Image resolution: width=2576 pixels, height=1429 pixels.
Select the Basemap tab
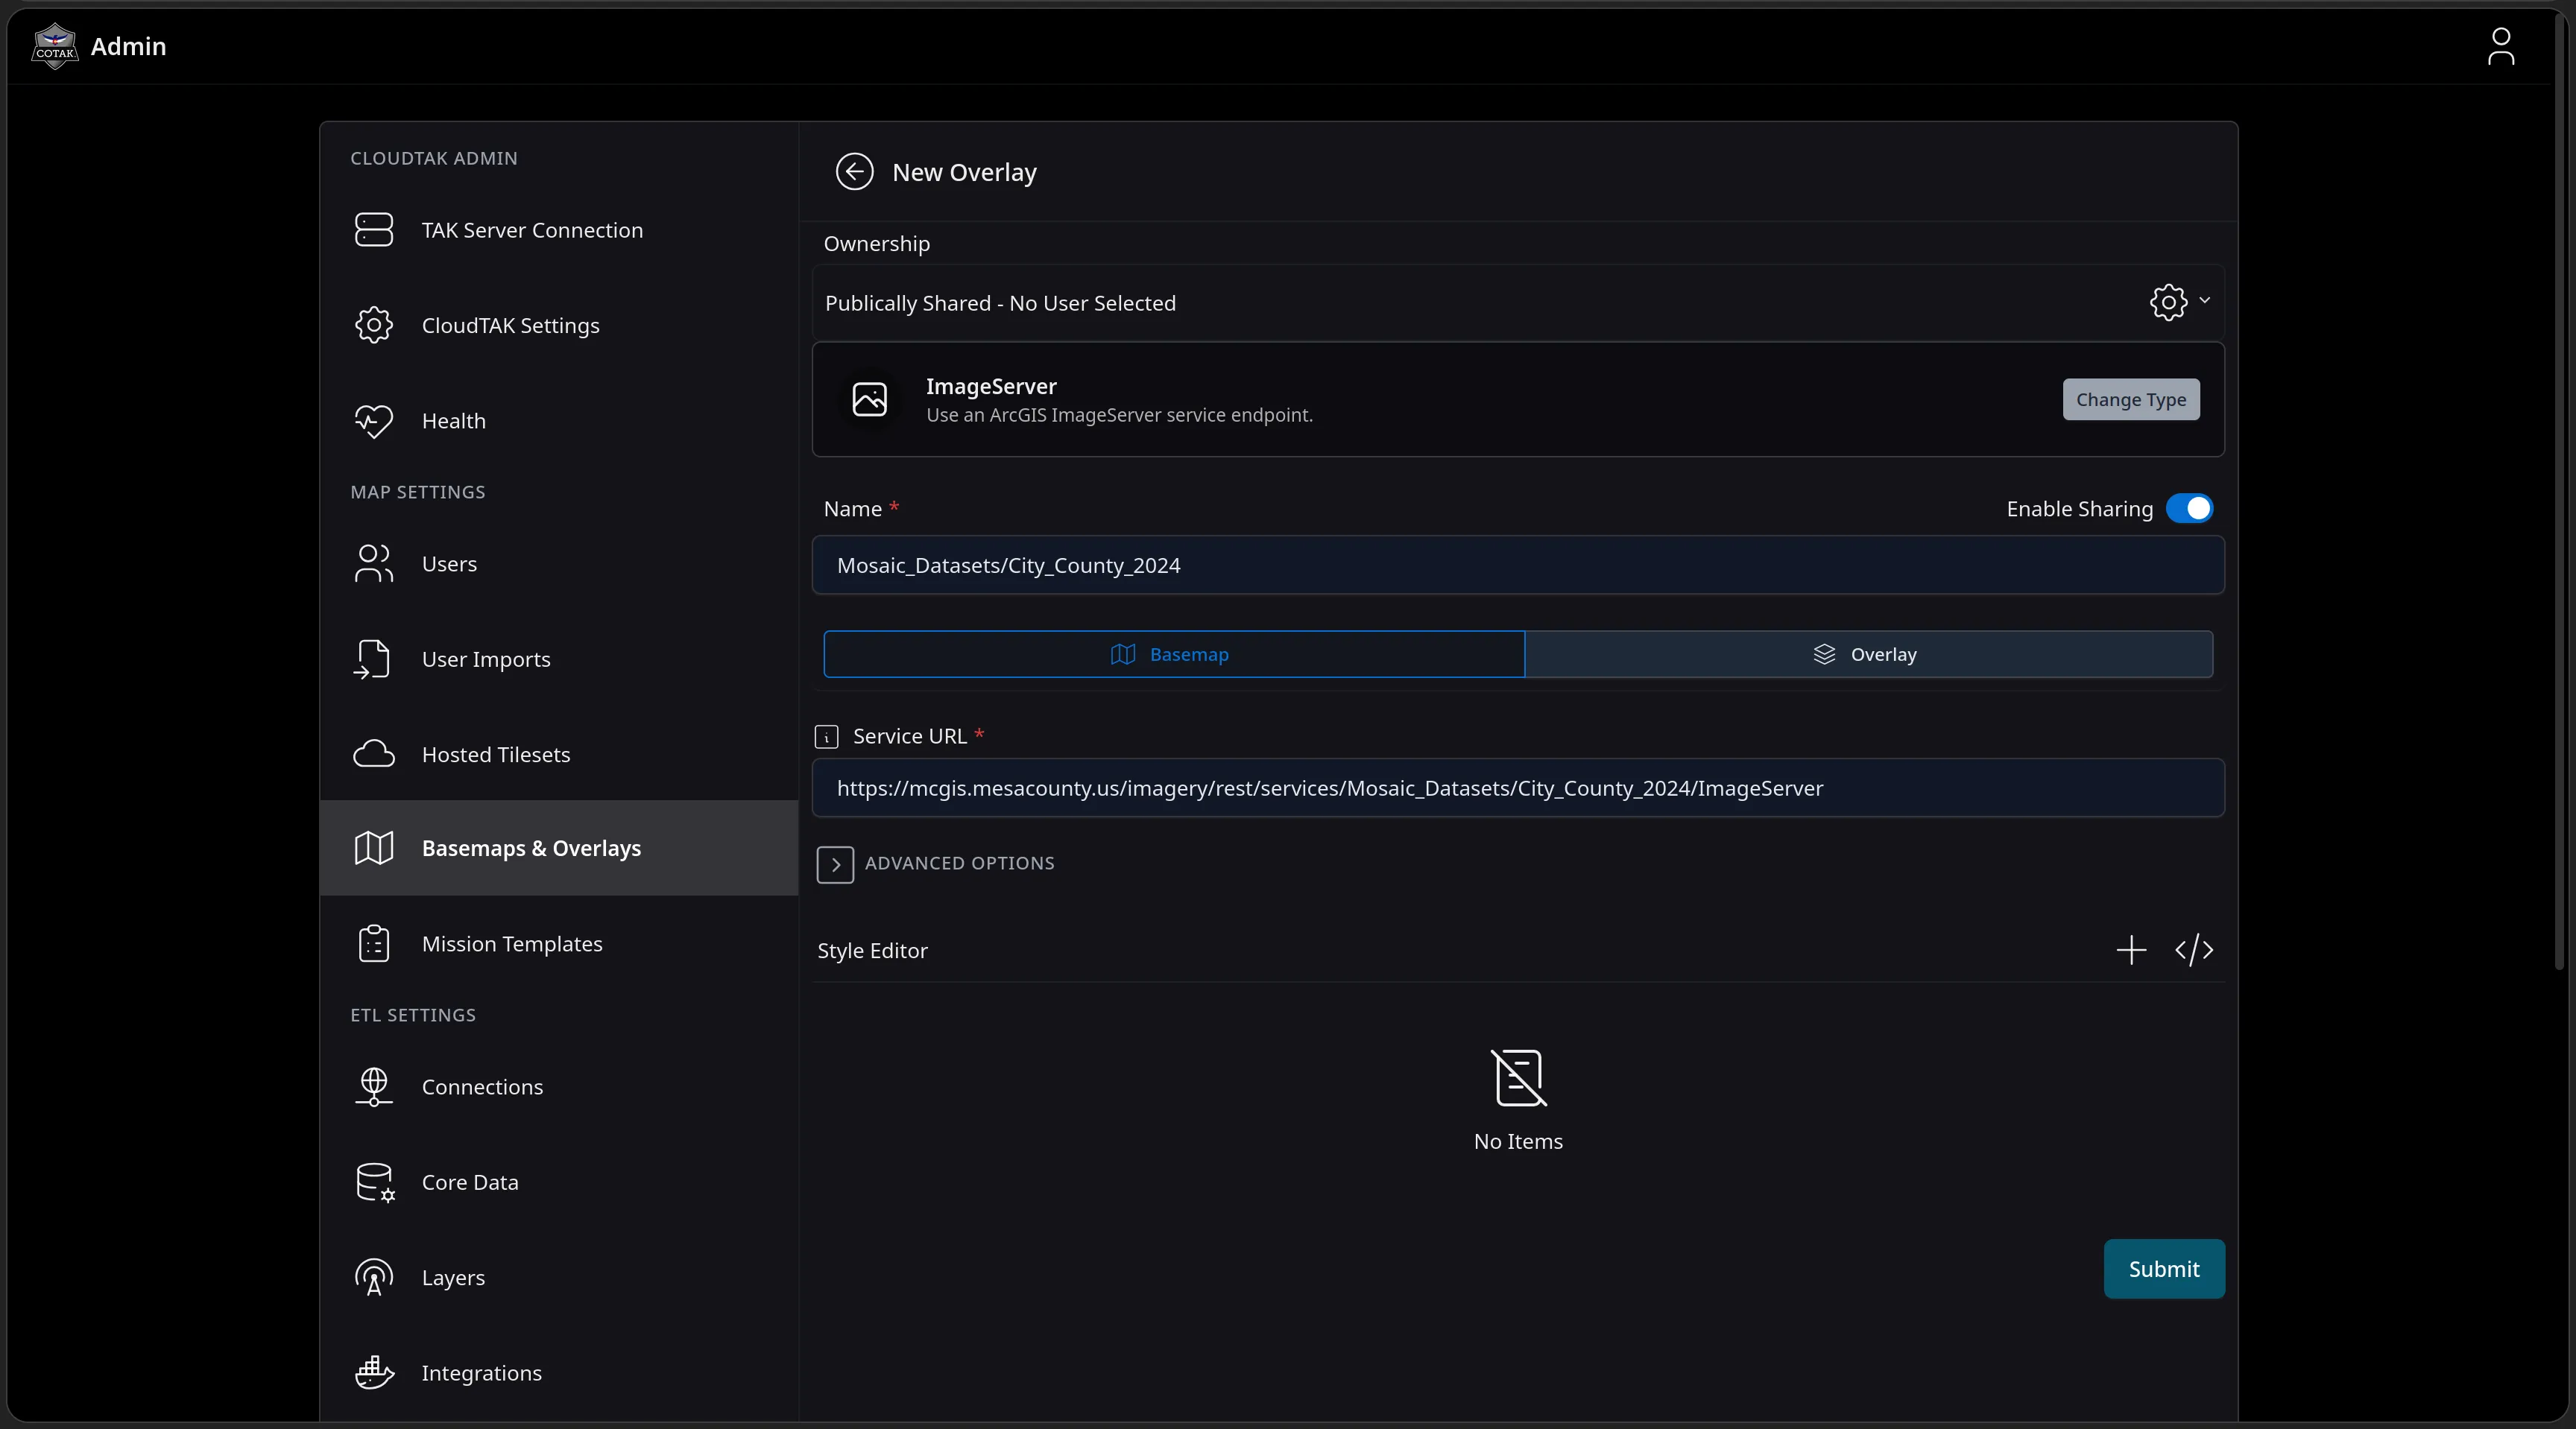tap(1174, 655)
